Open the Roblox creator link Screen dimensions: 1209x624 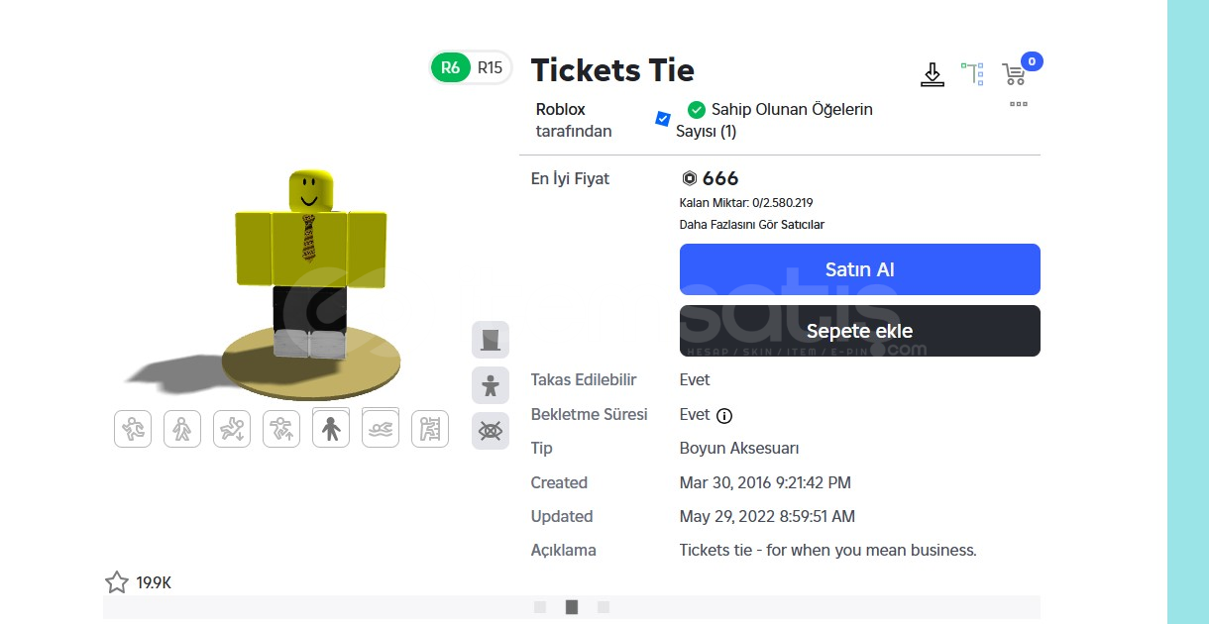click(560, 109)
